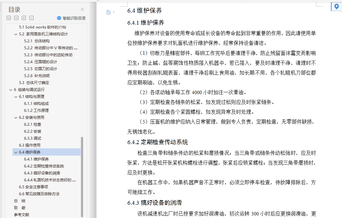
Task: Navigate to 5.2.4 压面辊的设计
Action: [x=40, y=62]
